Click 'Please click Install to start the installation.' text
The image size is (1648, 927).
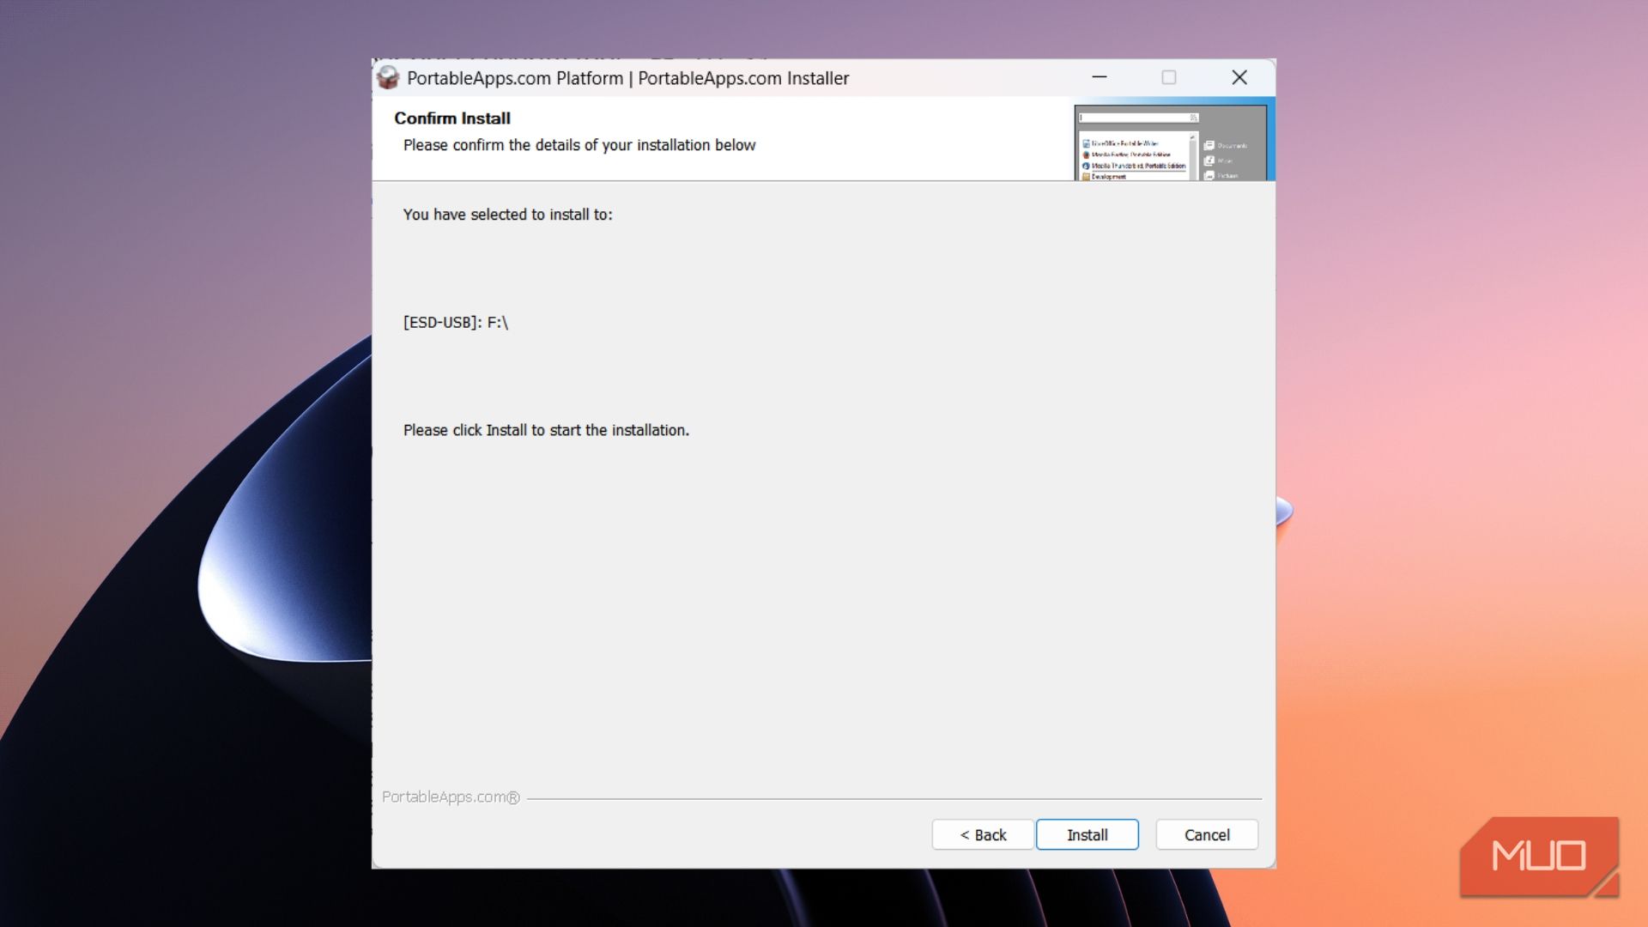click(x=546, y=430)
